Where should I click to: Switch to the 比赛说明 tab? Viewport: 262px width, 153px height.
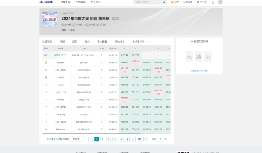point(47,42)
